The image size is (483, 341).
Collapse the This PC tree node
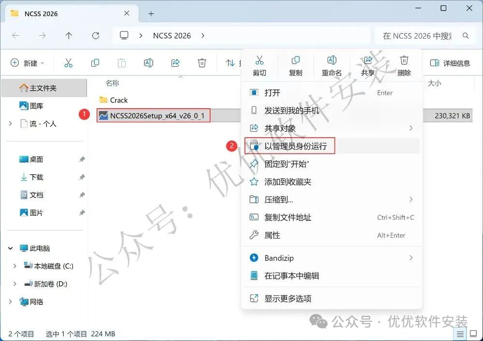[x=11, y=248]
